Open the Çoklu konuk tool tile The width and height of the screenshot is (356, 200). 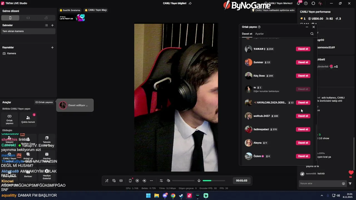(x=28, y=119)
